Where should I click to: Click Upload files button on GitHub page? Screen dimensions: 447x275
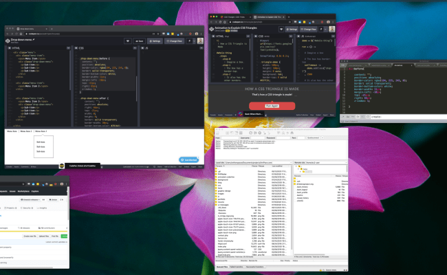click(x=43, y=236)
